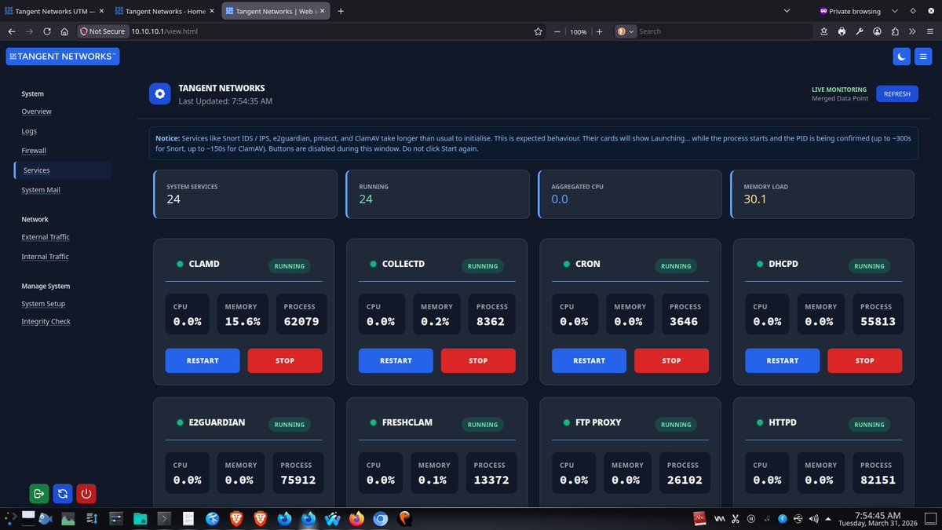
Task: Open the search engine dropdown
Action: click(626, 31)
